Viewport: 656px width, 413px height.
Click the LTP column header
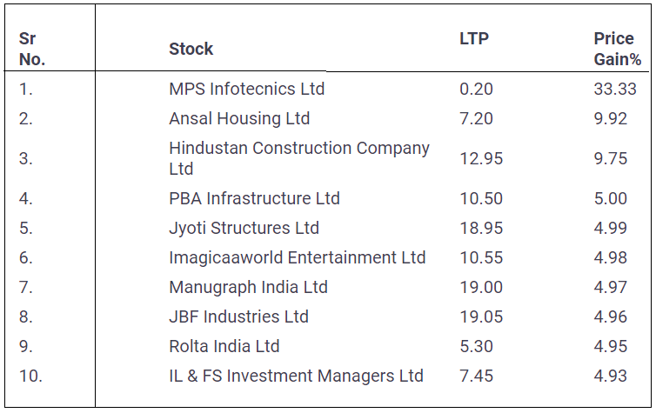pos(472,39)
